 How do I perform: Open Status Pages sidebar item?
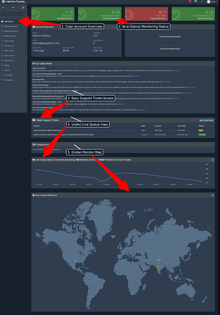point(14,41)
